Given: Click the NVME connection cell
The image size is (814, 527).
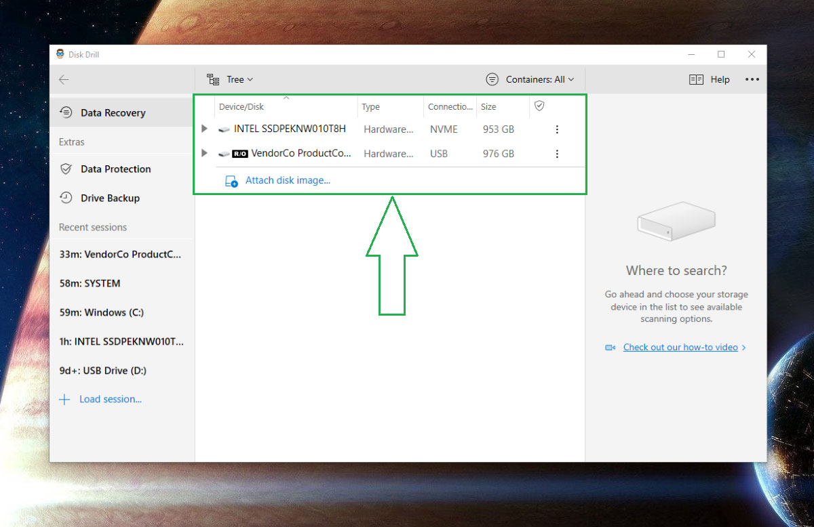Looking at the screenshot, I should pyautogui.click(x=444, y=129).
